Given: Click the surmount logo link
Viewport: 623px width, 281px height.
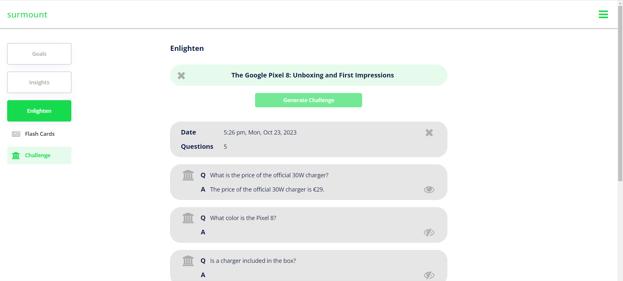Looking at the screenshot, I should [x=27, y=15].
